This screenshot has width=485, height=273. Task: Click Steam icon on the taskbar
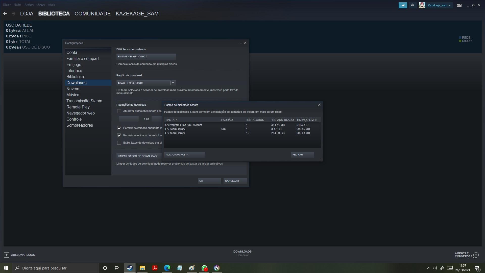point(130,268)
